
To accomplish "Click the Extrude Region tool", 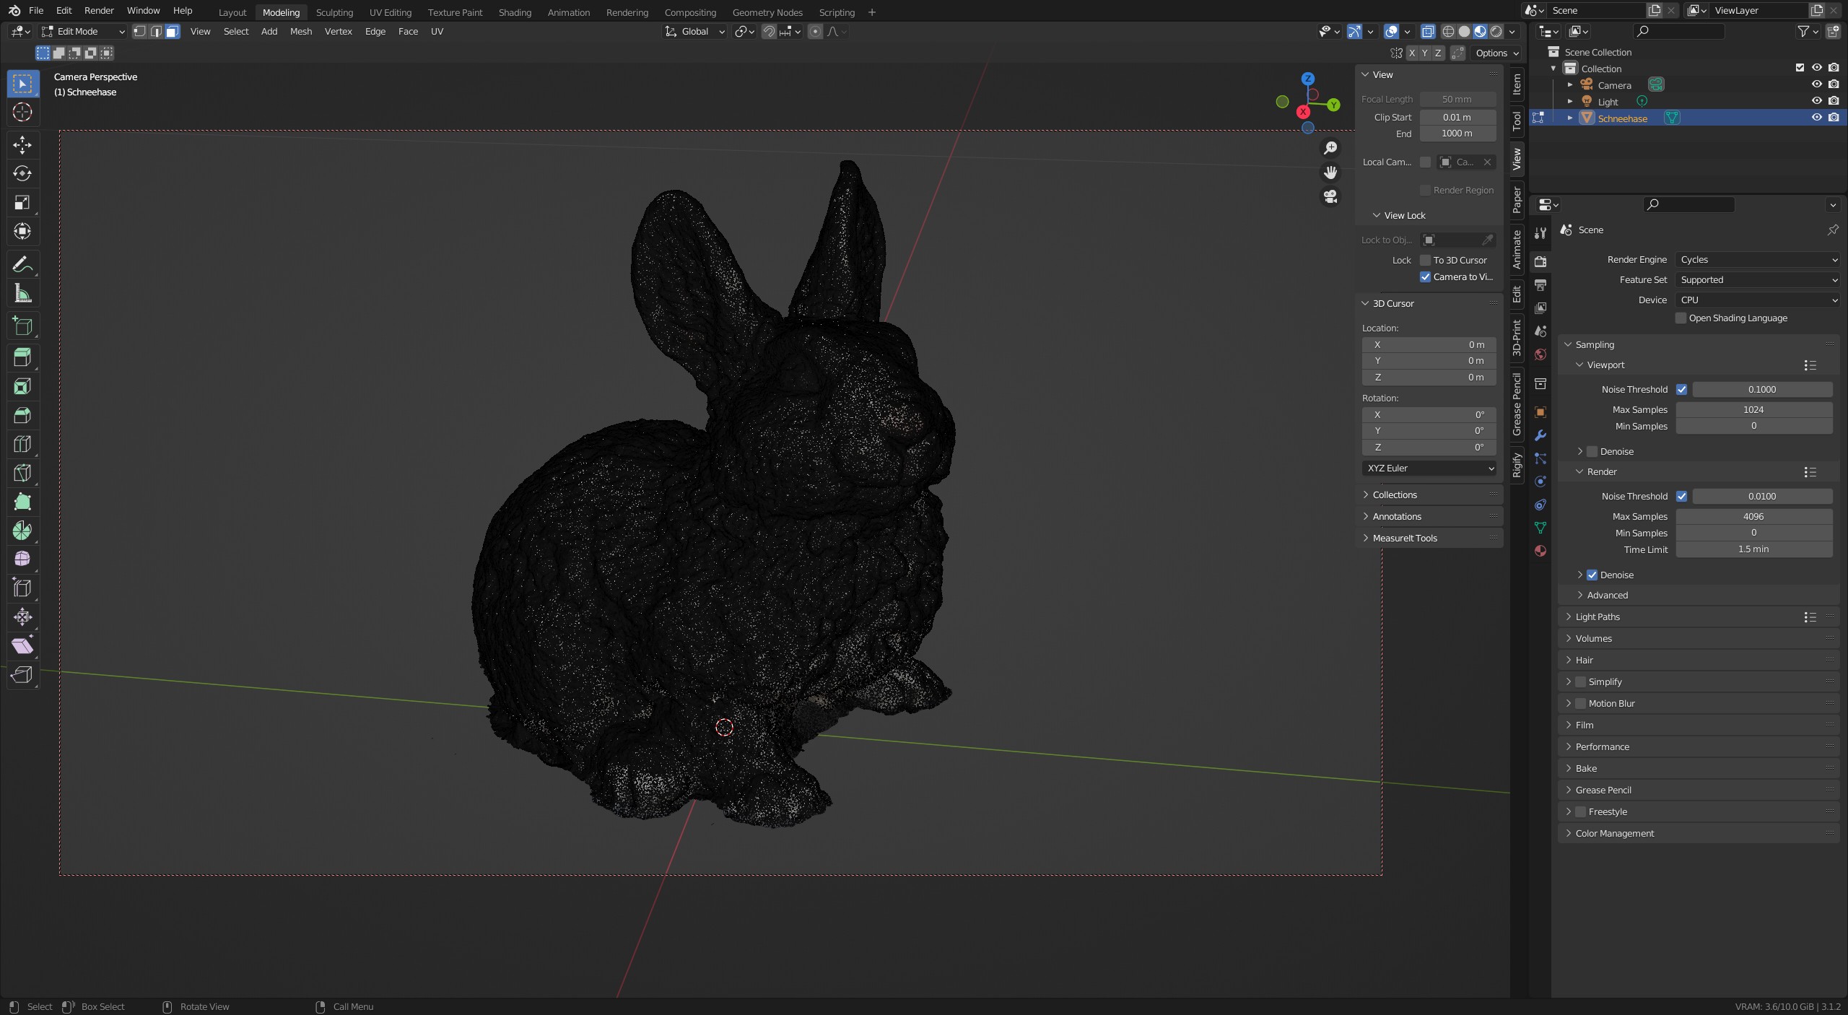I will (22, 357).
